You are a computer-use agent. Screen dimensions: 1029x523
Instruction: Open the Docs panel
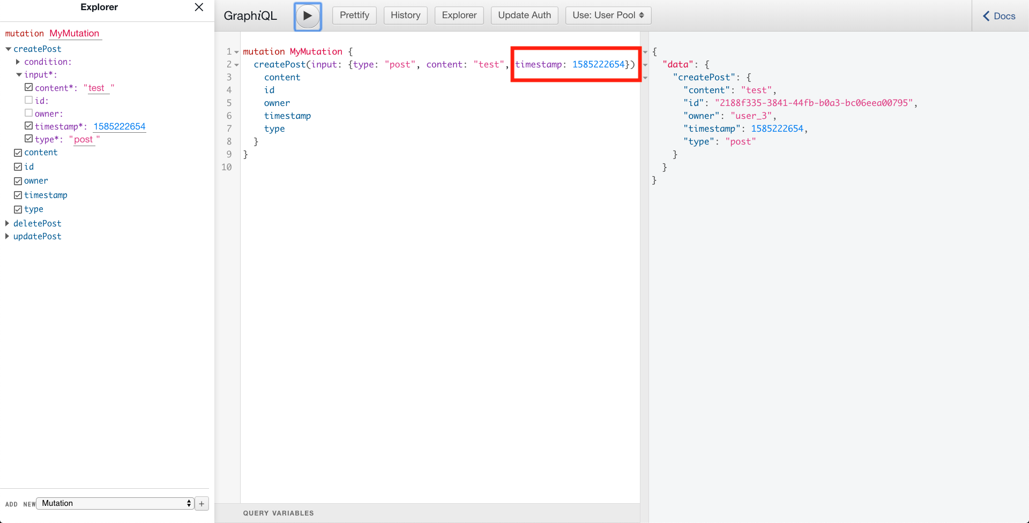point(999,16)
